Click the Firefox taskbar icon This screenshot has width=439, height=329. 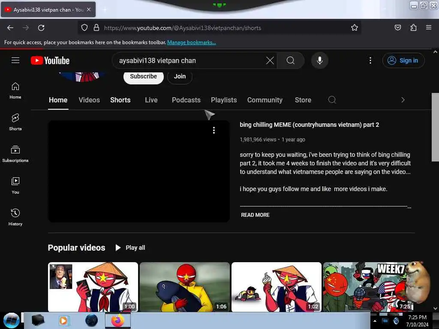pyautogui.click(x=117, y=320)
